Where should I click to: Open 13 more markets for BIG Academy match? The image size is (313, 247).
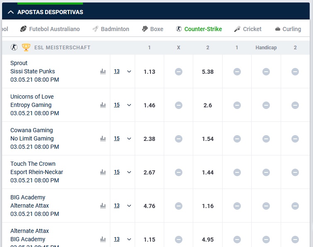pyautogui.click(x=117, y=206)
